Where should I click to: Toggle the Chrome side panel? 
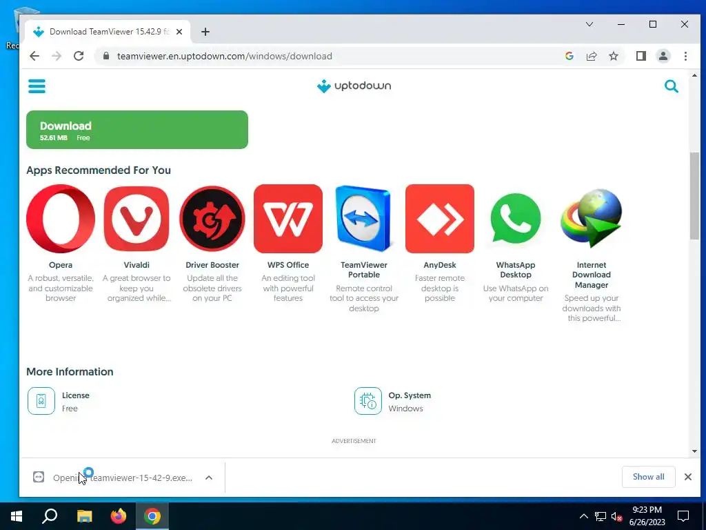(x=641, y=56)
